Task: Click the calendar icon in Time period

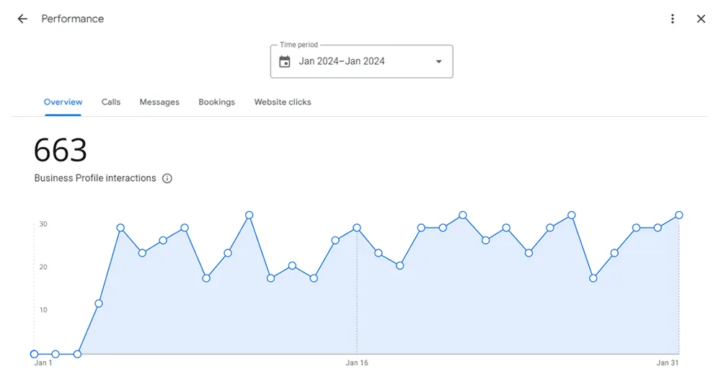Action: pyautogui.click(x=285, y=61)
